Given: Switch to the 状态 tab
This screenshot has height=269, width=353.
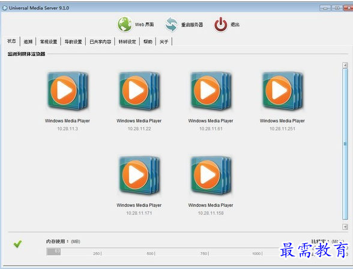Looking at the screenshot, I should (x=11, y=41).
